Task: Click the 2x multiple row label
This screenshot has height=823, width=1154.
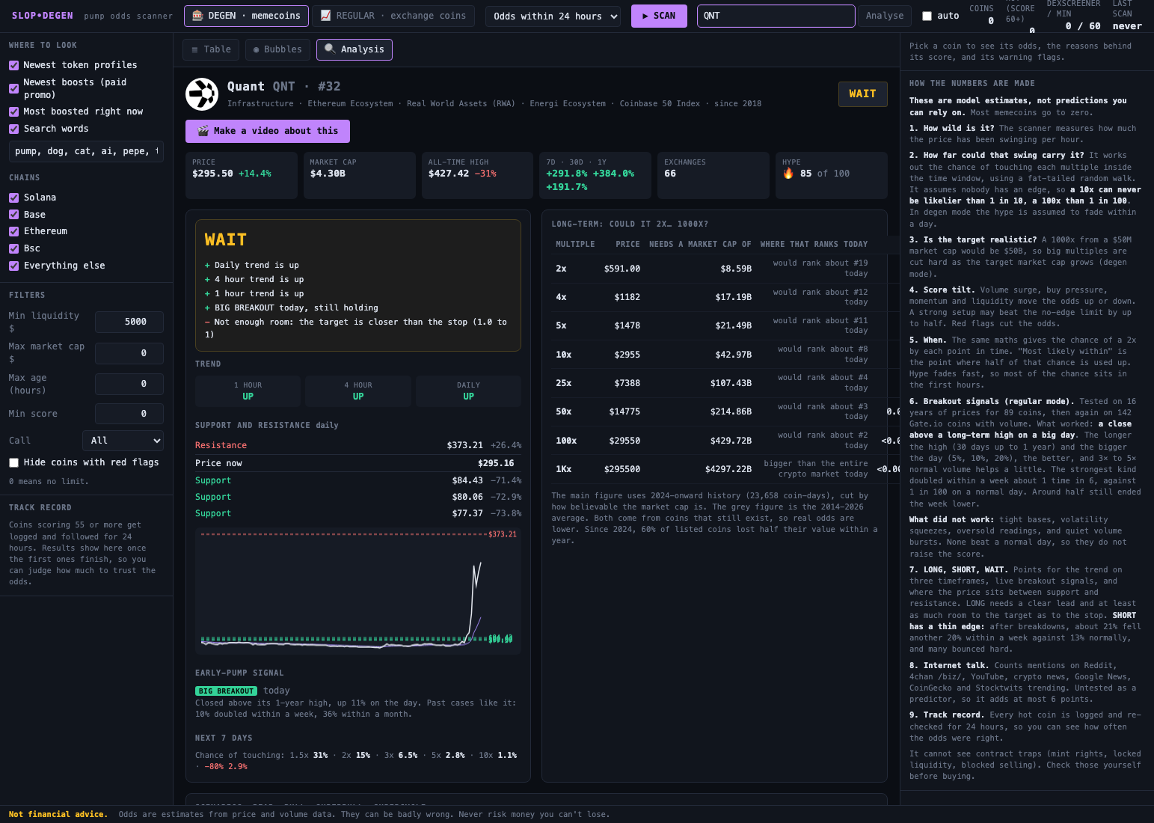Action: 561,269
